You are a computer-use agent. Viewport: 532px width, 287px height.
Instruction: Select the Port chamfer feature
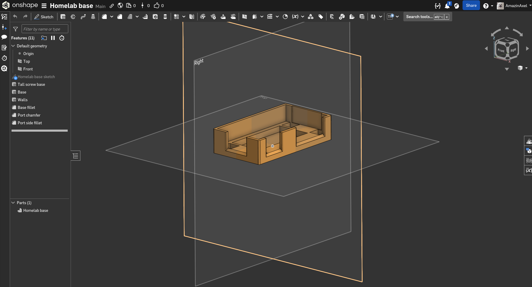(29, 115)
